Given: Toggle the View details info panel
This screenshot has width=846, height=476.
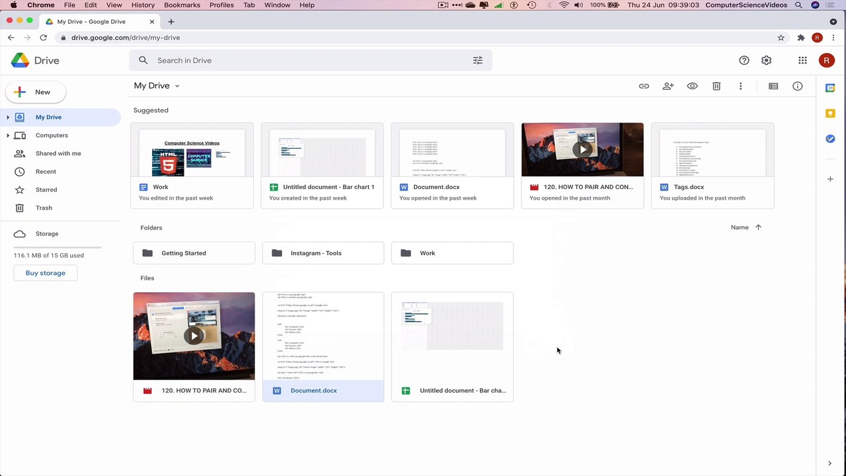Looking at the screenshot, I should (x=798, y=86).
